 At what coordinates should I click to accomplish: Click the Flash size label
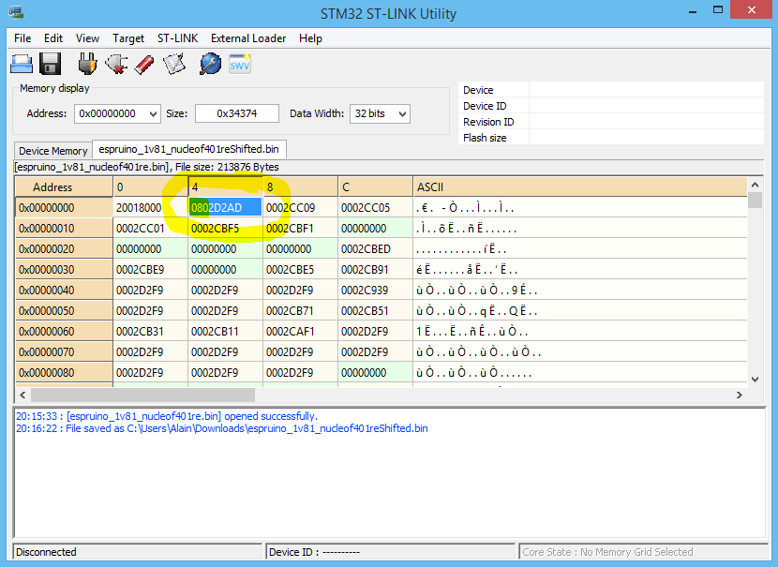pos(485,138)
